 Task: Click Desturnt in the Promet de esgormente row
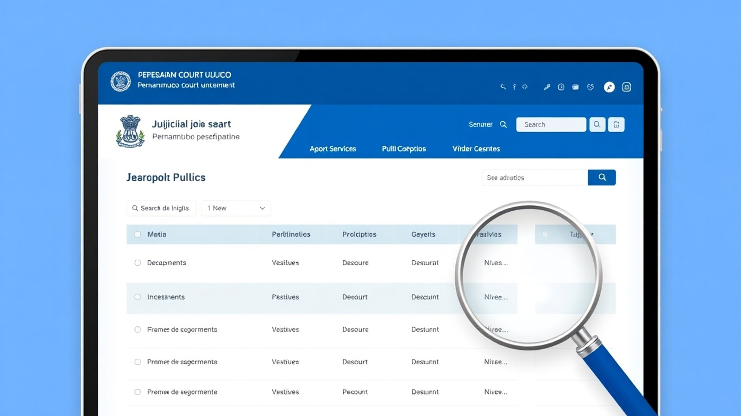click(x=425, y=362)
